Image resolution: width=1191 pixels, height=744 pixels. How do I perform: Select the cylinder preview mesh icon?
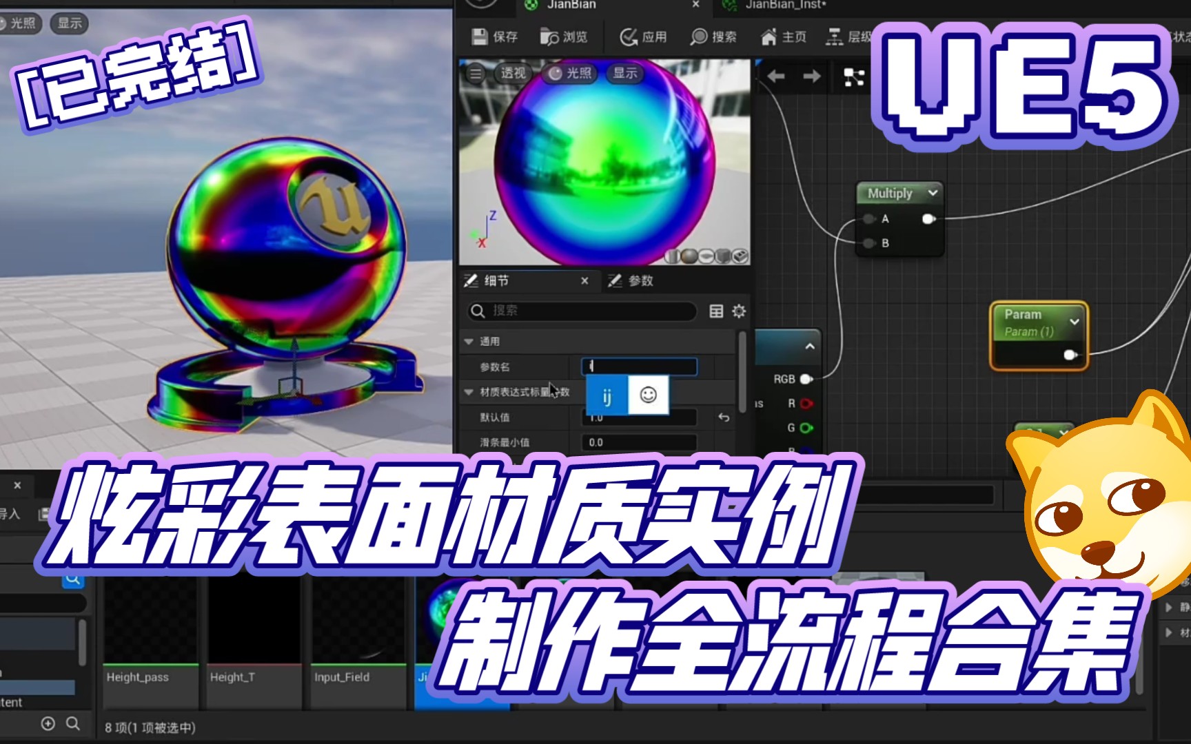coord(673,256)
